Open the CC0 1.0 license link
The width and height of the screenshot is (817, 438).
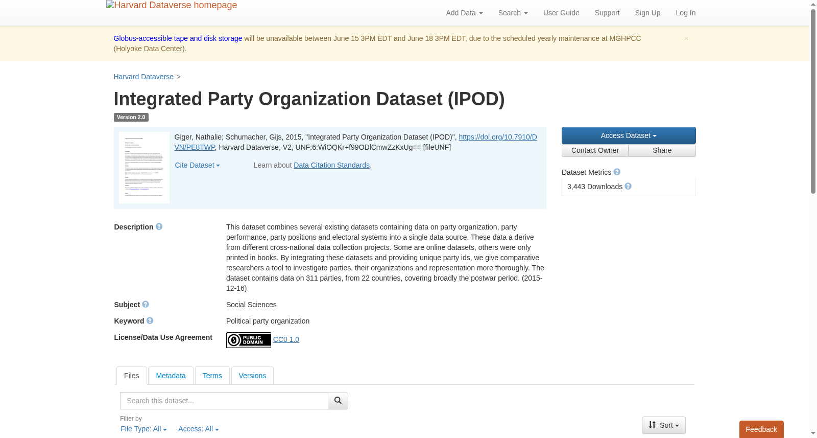pos(286,339)
